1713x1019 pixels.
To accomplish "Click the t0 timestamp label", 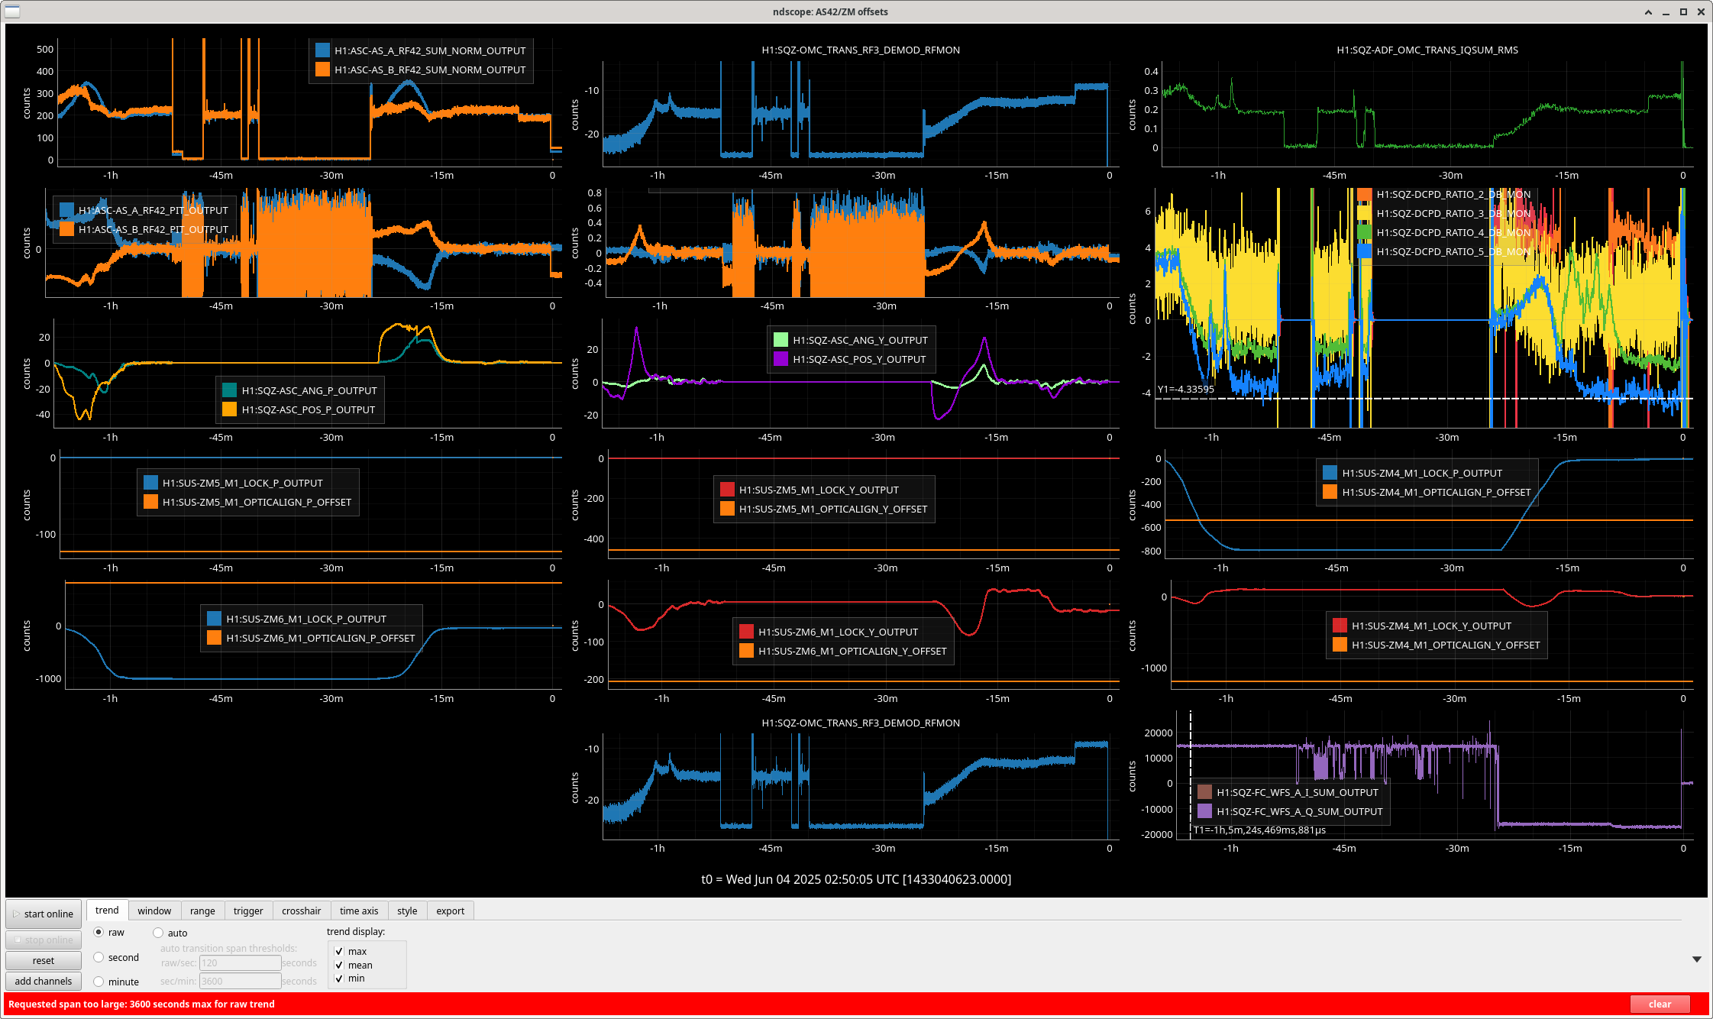I will coord(856,879).
